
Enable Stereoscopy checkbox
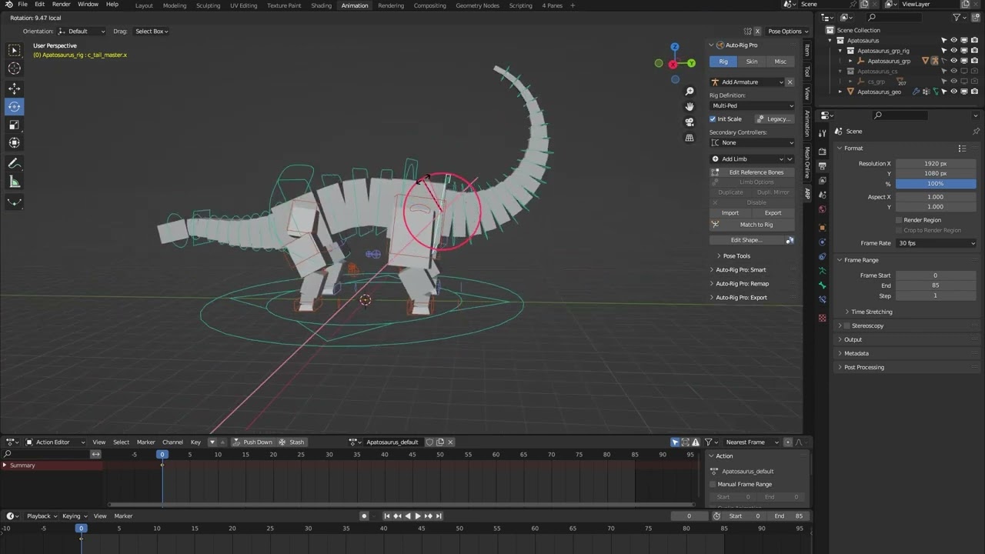(x=847, y=325)
